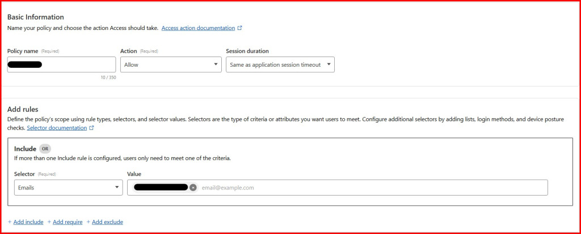Click the OR badge next to Include
Image resolution: width=581 pixels, height=234 pixels.
44,149
